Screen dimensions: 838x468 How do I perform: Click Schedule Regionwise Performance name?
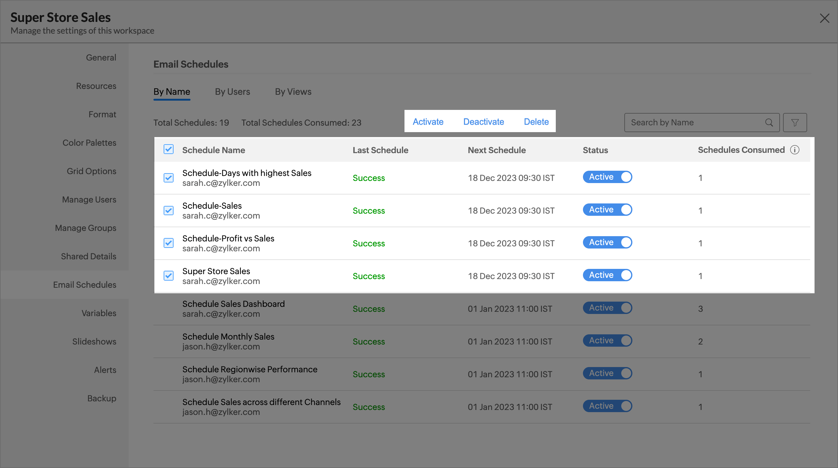pos(249,370)
